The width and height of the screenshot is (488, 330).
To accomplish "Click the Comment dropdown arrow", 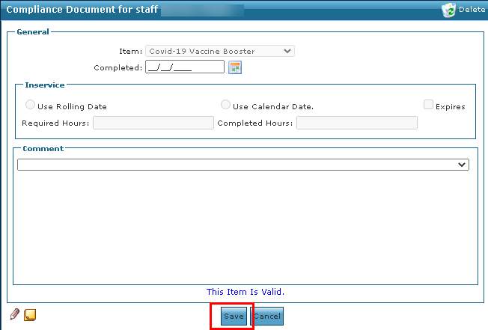I will pos(462,165).
